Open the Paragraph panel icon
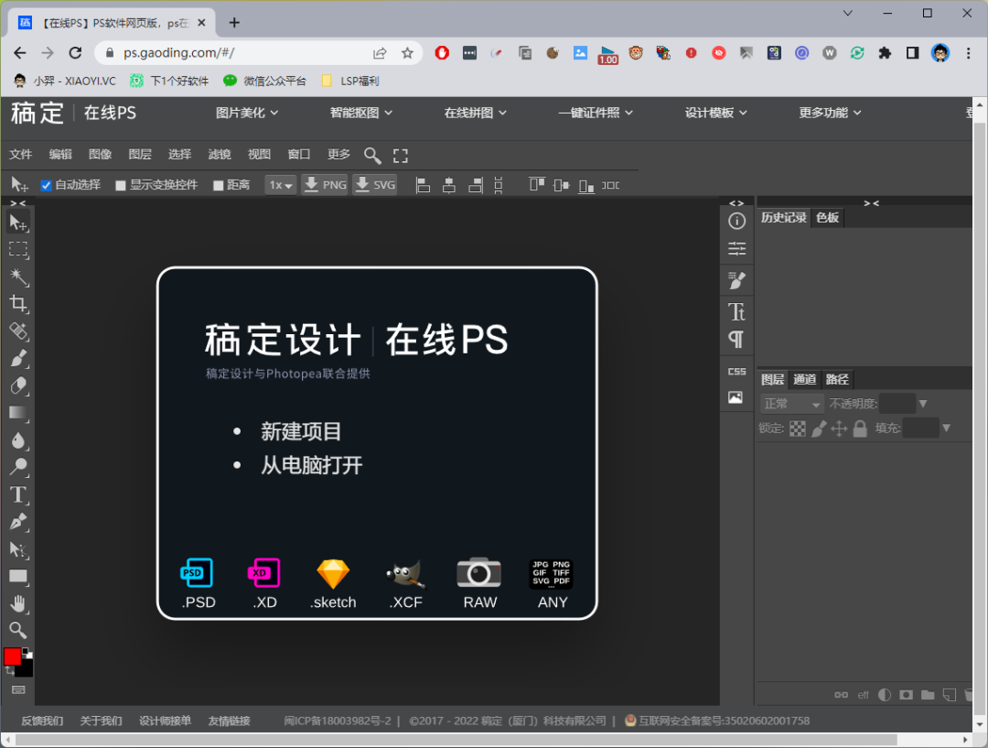988x748 pixels. pyautogui.click(x=736, y=340)
